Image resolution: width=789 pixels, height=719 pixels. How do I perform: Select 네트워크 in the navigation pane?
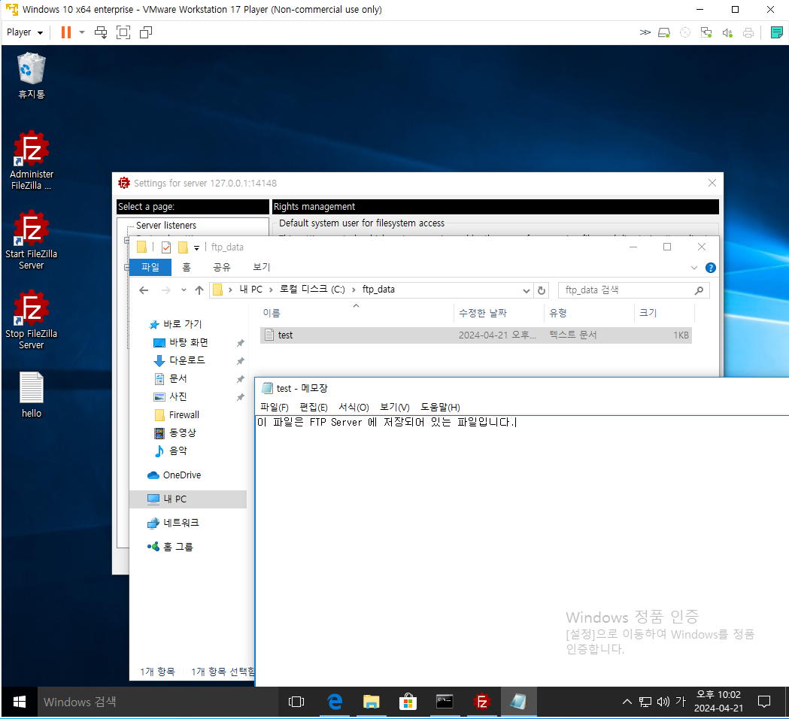pos(173,523)
